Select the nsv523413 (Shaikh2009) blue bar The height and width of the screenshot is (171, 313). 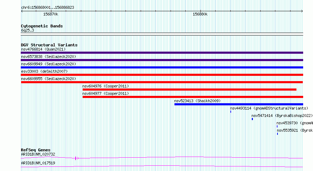239,104
